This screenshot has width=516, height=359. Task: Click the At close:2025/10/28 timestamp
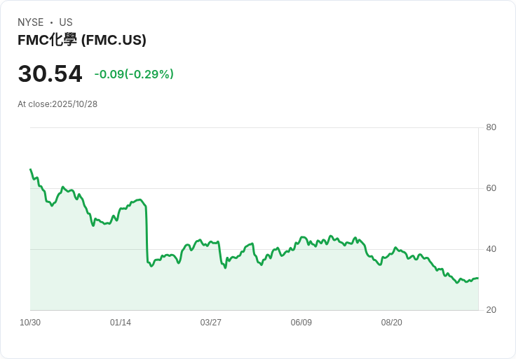(57, 104)
